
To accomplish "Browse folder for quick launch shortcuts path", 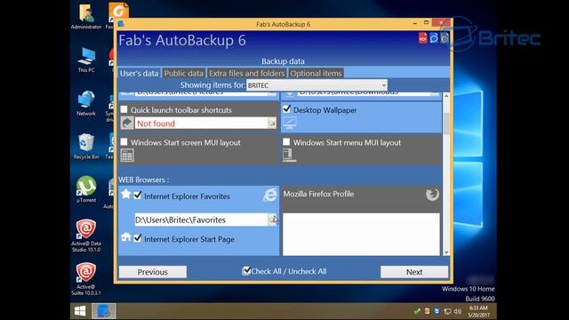I will tap(272, 124).
